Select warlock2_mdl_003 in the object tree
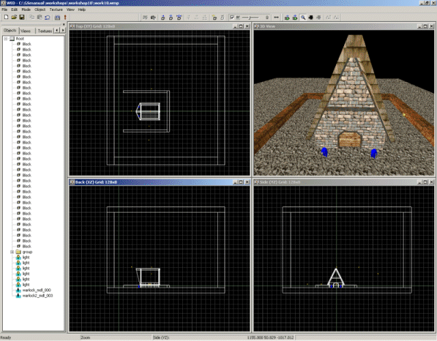This screenshot has width=437, height=341. (x=37, y=296)
